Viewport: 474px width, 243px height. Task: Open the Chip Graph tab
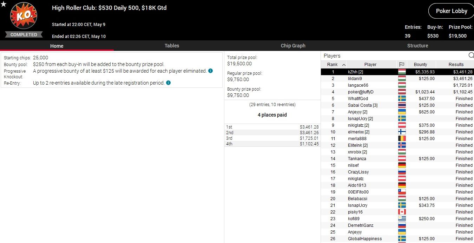click(x=293, y=46)
